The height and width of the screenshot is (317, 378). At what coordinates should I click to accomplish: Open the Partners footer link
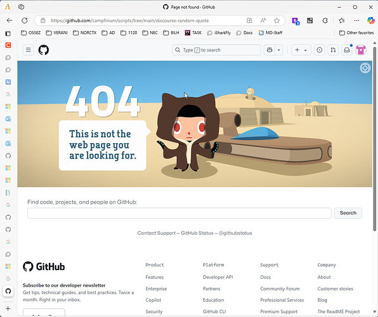[x=211, y=289]
